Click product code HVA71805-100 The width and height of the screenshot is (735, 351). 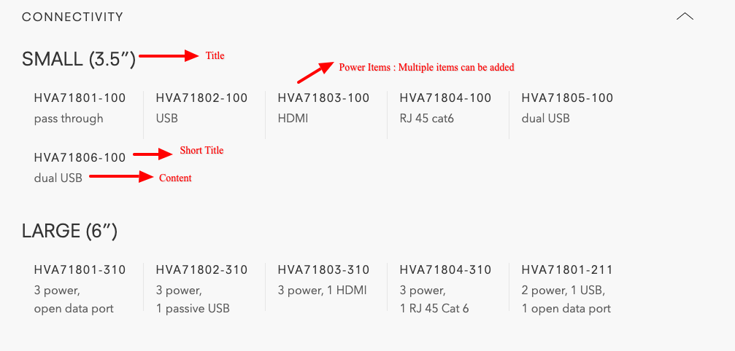pos(567,98)
